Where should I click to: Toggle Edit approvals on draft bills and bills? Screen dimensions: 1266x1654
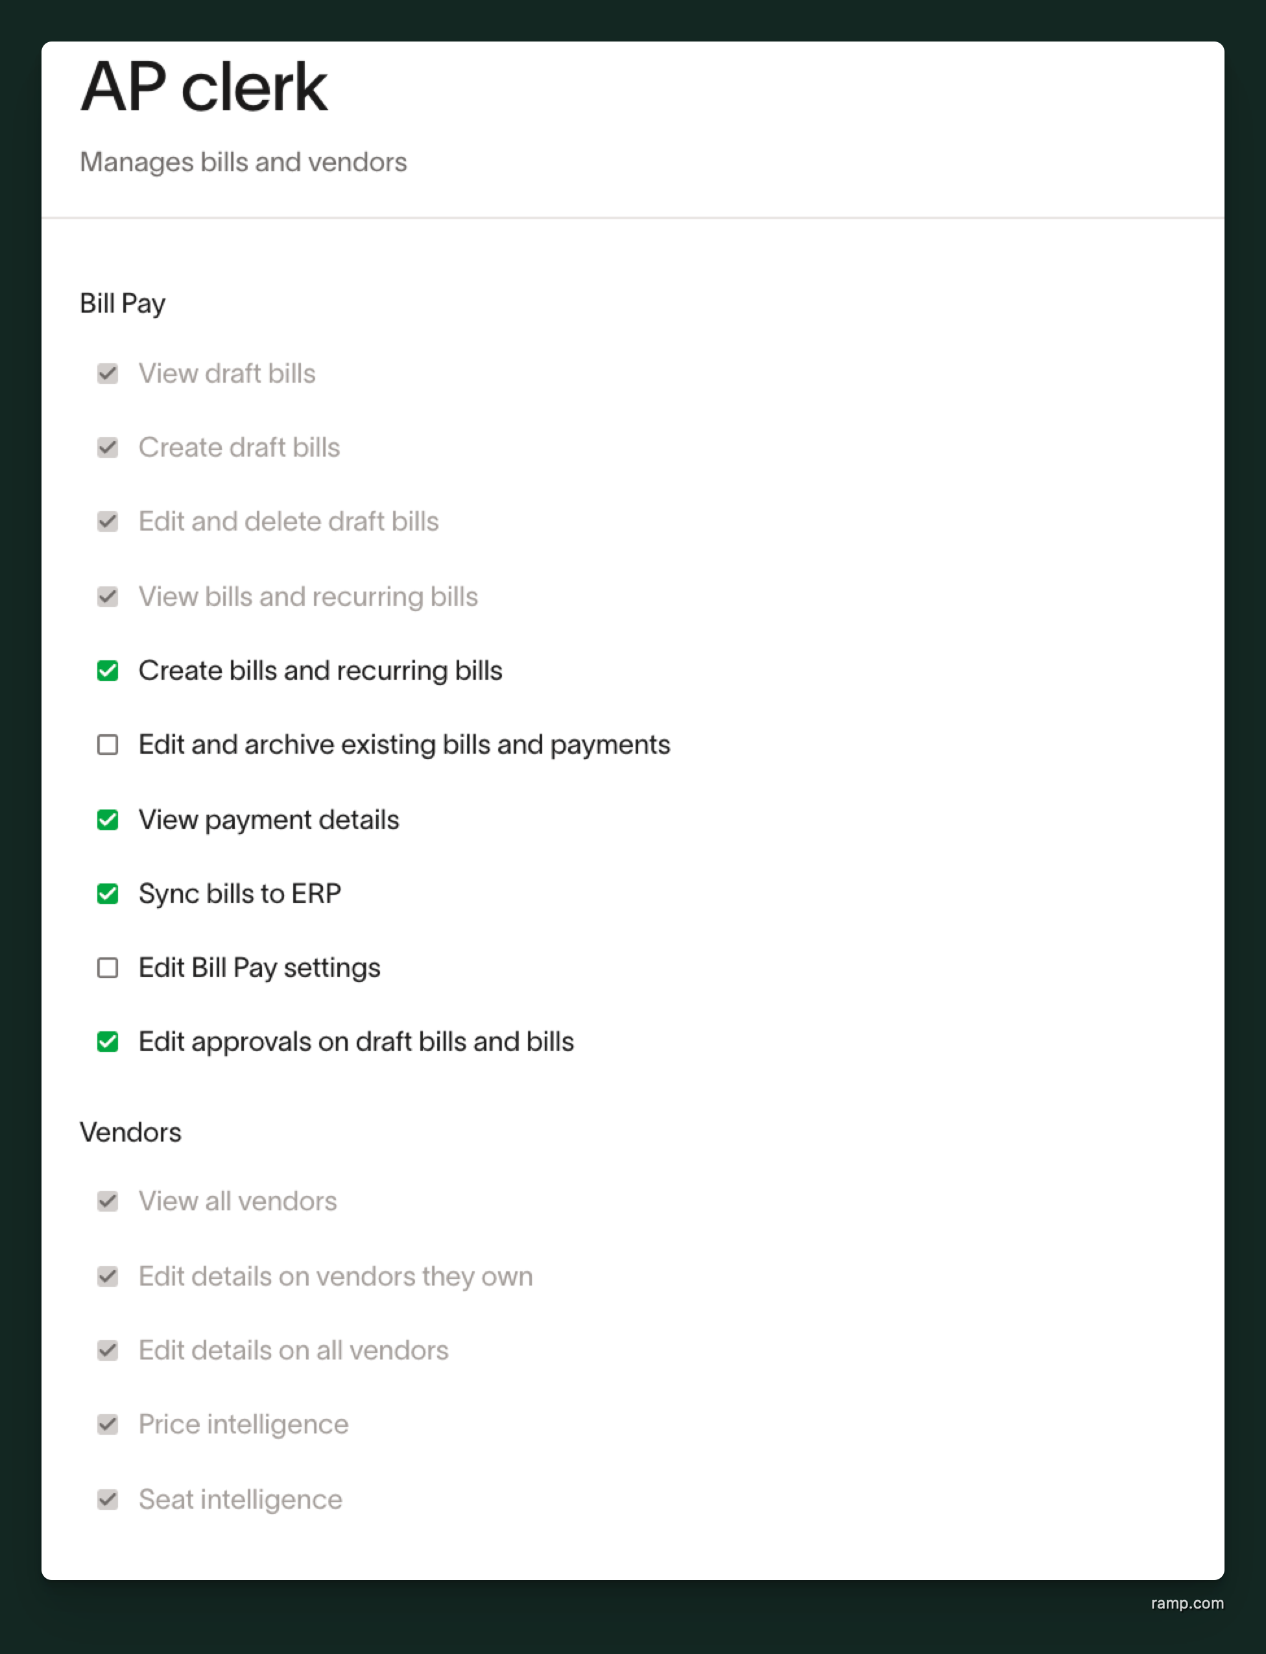(x=108, y=1042)
